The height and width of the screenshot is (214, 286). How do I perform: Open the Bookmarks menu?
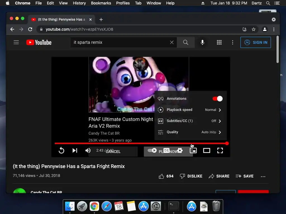point(101,3)
